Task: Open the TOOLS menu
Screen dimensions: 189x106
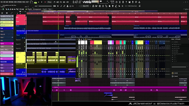Action: (24, 2)
